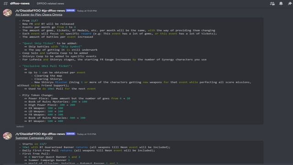Click line 'High Power Piece: 300 → 200'

50,105
